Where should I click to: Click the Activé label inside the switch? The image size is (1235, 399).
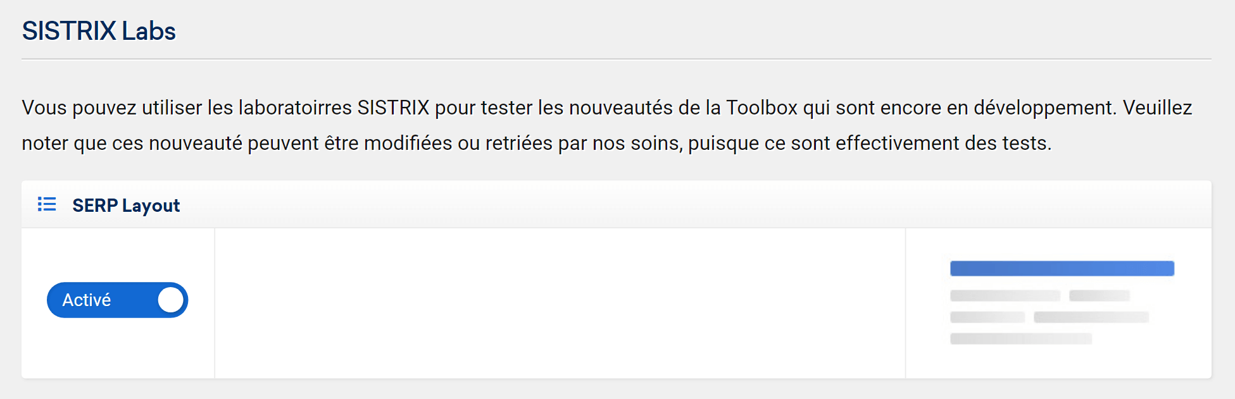(x=87, y=300)
